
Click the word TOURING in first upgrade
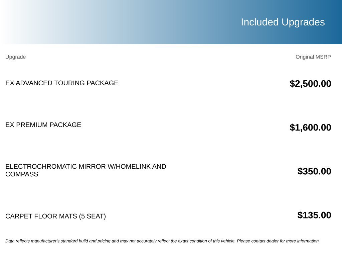point(69,83)
